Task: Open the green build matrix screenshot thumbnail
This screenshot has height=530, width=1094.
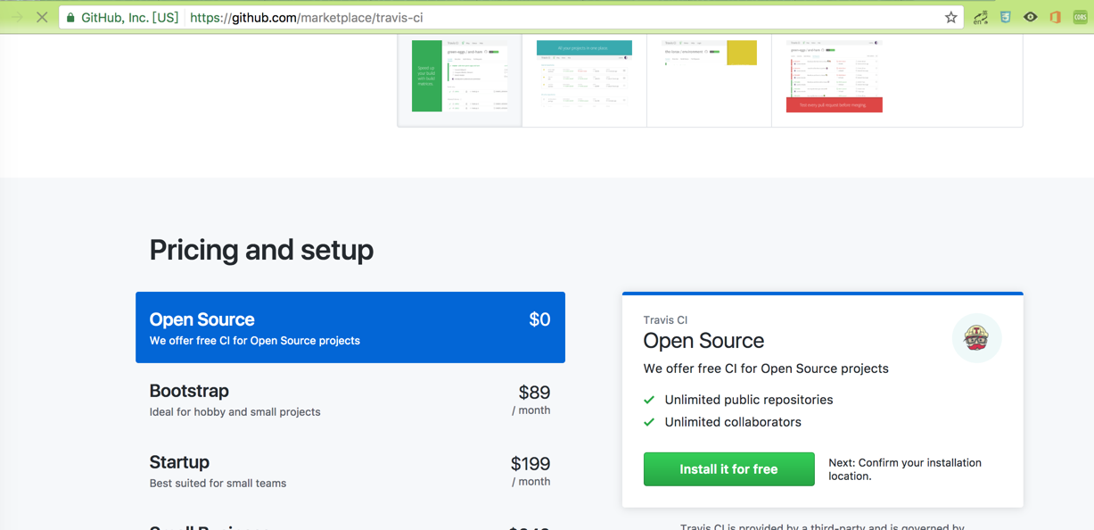Action: (460, 76)
